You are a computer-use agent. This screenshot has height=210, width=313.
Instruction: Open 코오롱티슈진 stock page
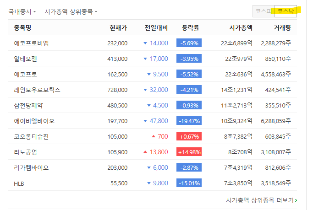click(x=31, y=136)
